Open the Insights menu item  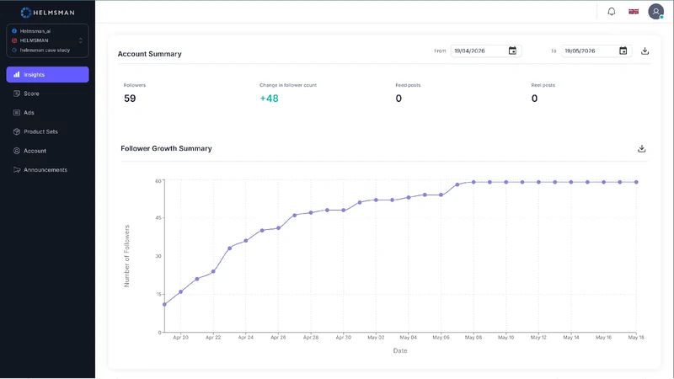47,74
